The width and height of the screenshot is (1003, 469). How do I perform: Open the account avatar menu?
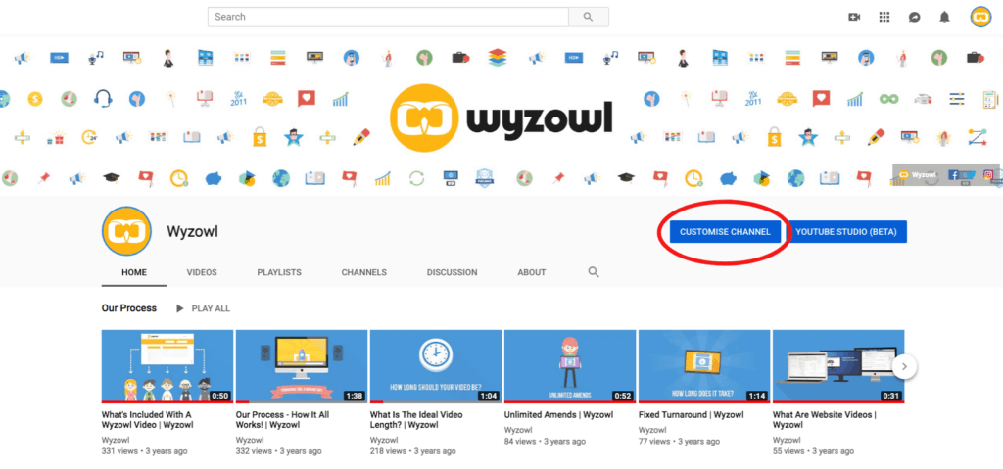[x=980, y=18]
